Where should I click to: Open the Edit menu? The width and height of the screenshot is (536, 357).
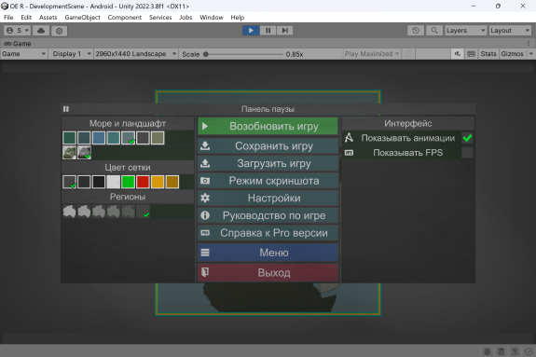coord(26,17)
